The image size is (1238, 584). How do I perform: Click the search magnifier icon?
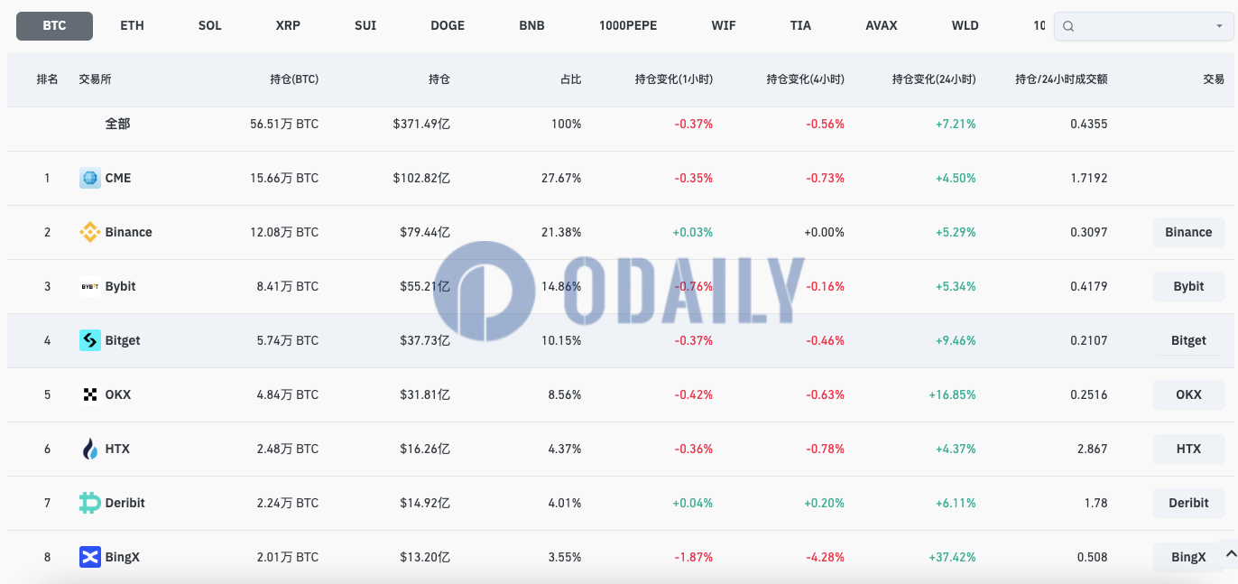(x=1068, y=26)
